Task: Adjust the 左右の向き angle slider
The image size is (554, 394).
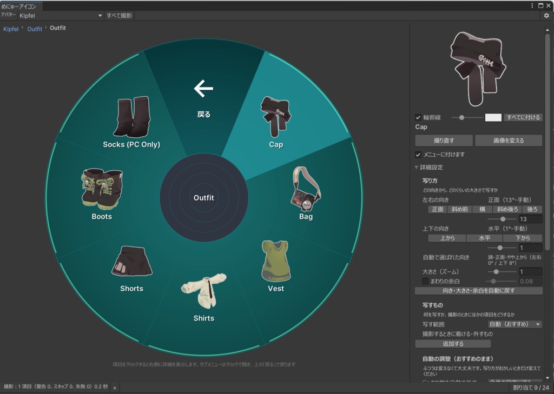Action: point(502,219)
